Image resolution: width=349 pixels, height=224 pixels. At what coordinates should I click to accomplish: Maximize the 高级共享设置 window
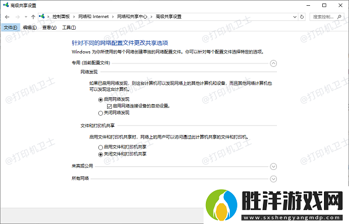click(325, 5)
